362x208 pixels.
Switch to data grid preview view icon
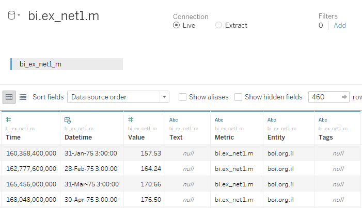click(9, 97)
